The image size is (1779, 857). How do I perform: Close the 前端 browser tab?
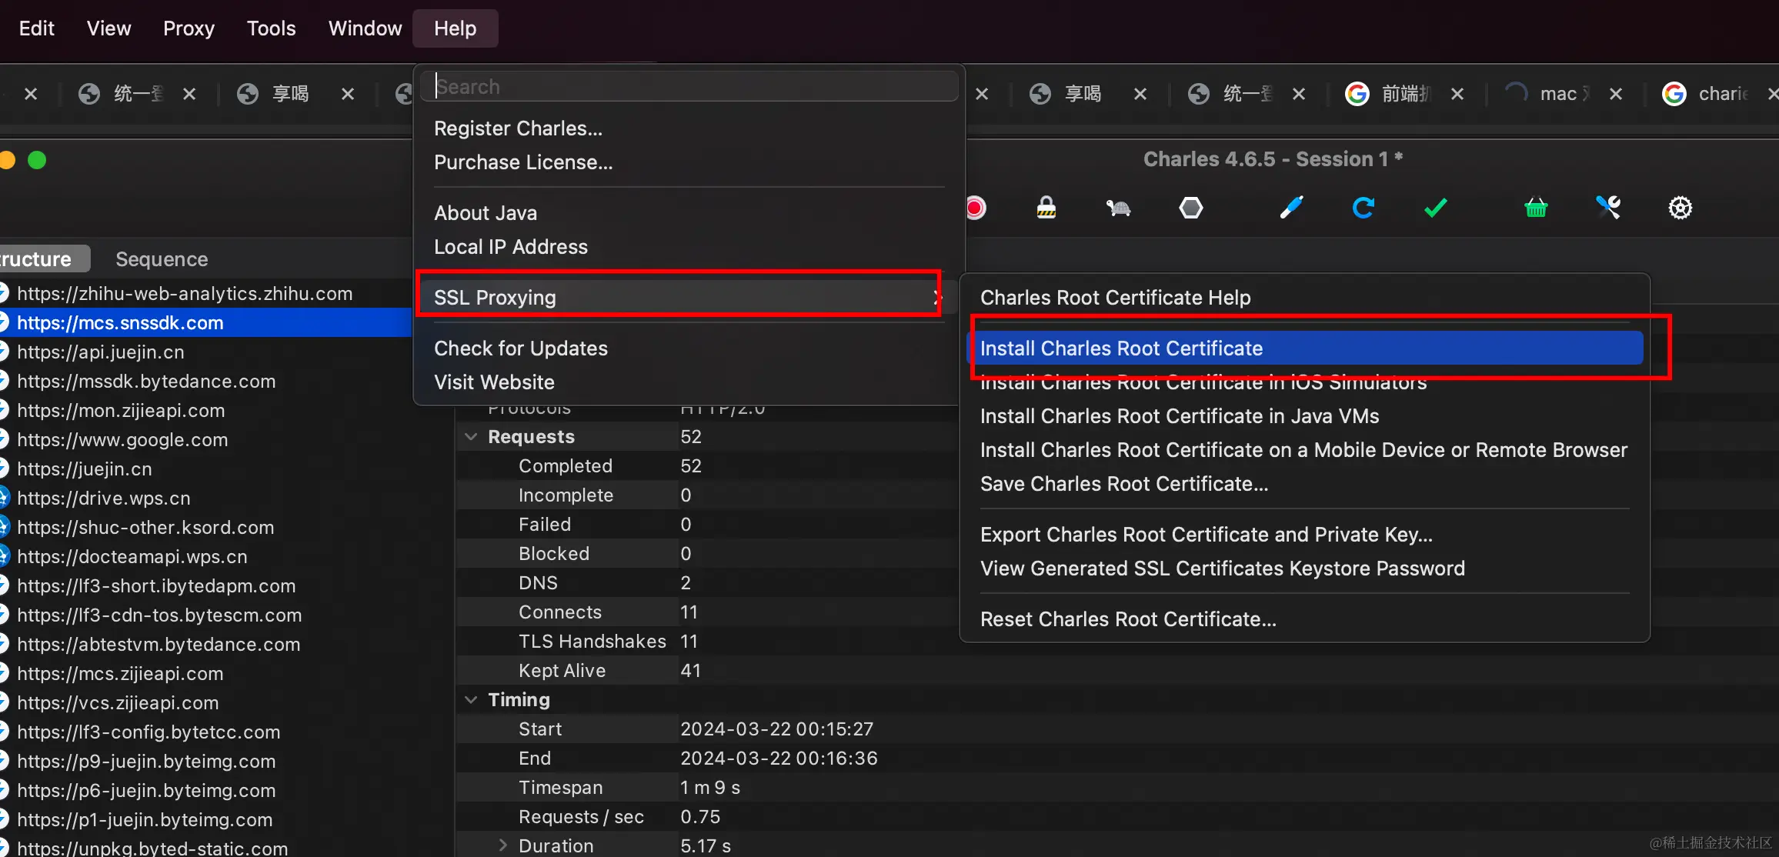pyautogui.click(x=1457, y=94)
